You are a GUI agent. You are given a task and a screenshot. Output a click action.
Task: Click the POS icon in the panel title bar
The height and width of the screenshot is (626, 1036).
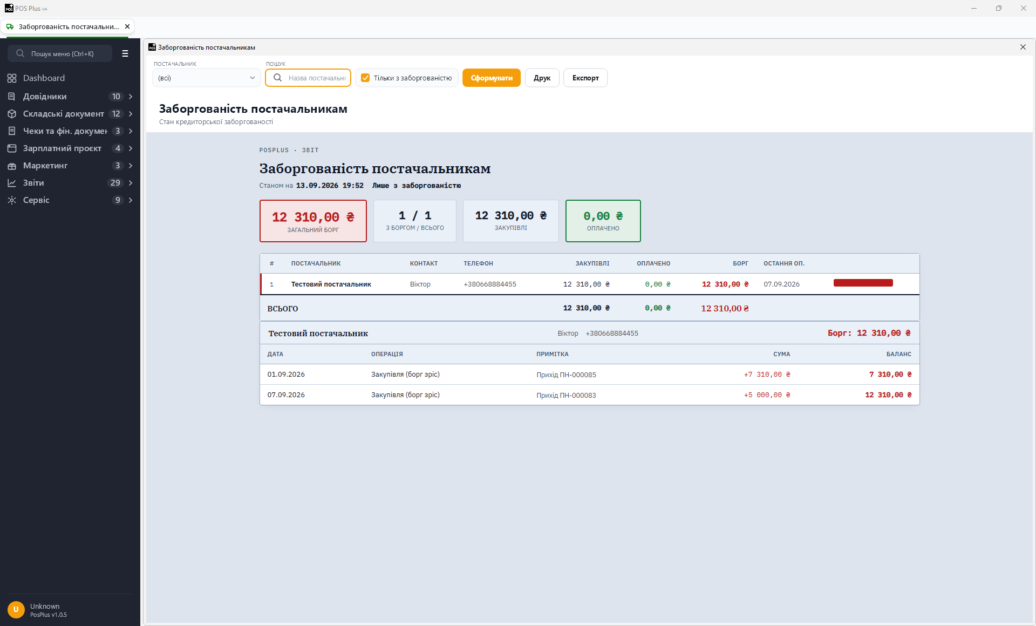click(x=152, y=47)
